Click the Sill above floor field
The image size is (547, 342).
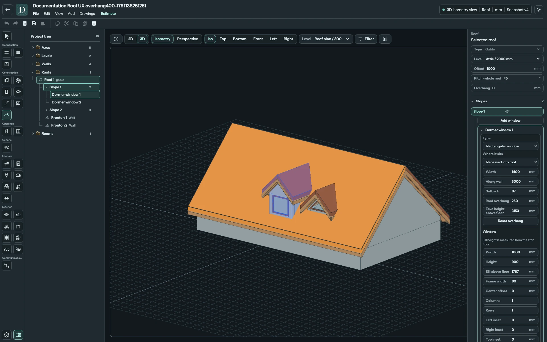[511, 272]
